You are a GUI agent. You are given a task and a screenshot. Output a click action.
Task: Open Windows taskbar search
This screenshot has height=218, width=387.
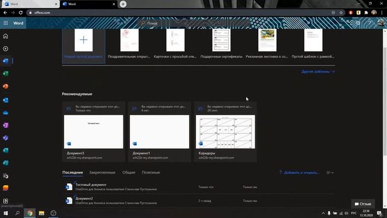pyautogui.click(x=18, y=213)
